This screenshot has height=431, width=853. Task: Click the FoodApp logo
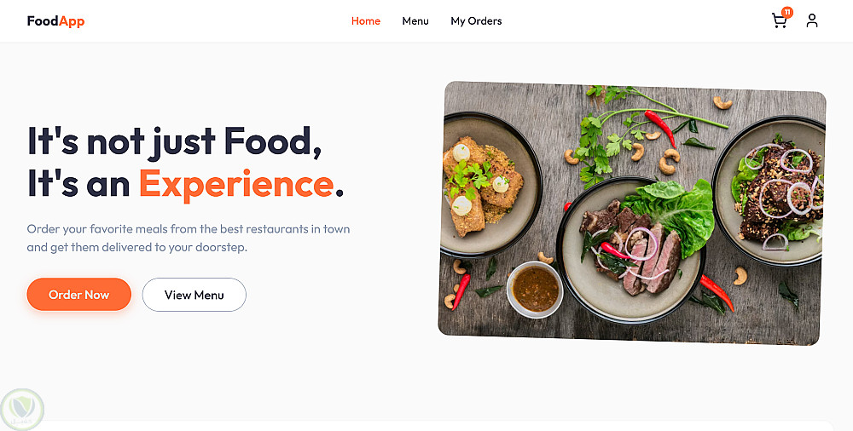(55, 21)
